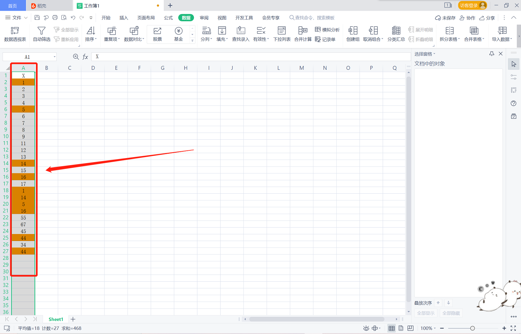Open the 开发工具 ribbon tab
Screen dimensions: 521x334
pyautogui.click(x=244, y=18)
